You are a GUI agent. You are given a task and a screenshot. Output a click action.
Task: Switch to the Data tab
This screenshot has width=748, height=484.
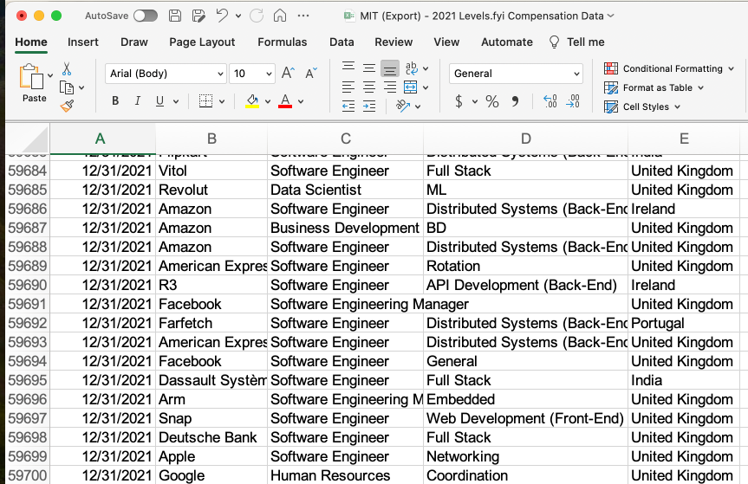tap(341, 42)
